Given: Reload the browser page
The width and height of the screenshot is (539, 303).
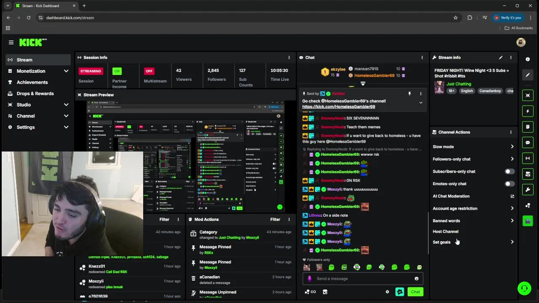Looking at the screenshot, I should [x=28, y=18].
